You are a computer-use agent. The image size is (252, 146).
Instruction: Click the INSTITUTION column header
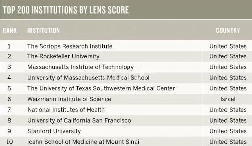(x=43, y=31)
